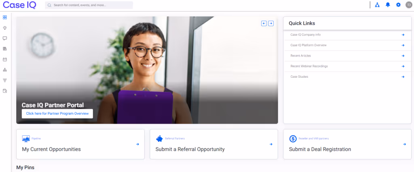414x172 pixels.
Task: Click the org hierarchy icon in sidebar
Action: (5, 70)
